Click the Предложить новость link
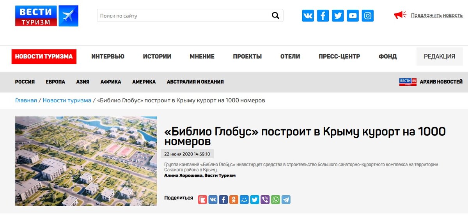The width and height of the screenshot is (468, 219). pyautogui.click(x=437, y=15)
